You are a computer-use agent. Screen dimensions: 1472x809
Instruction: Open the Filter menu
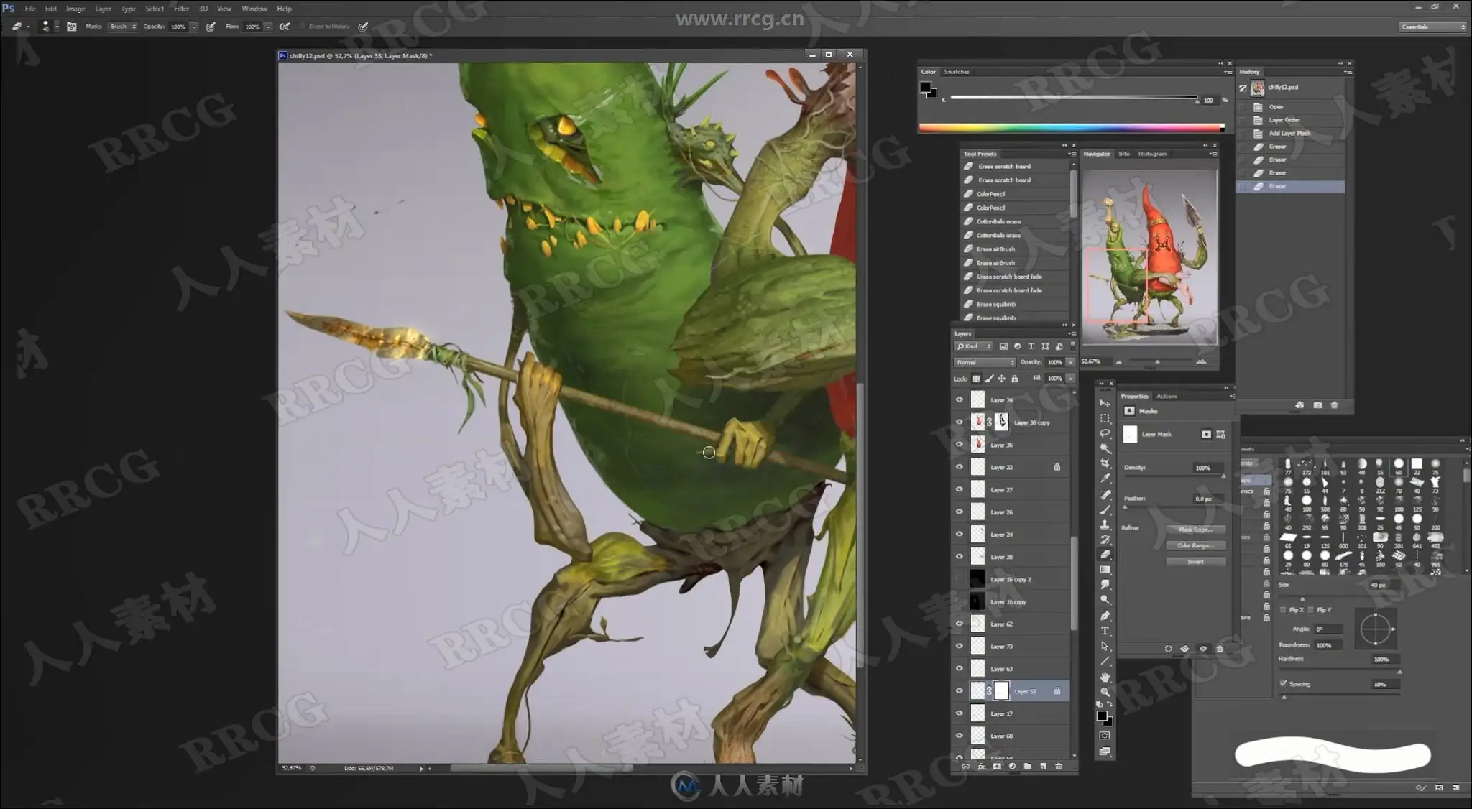tap(181, 9)
